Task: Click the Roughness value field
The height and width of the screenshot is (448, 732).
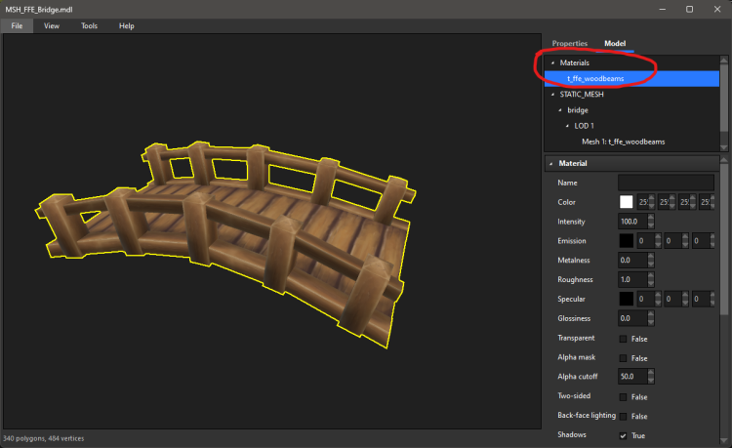Action: tap(630, 279)
